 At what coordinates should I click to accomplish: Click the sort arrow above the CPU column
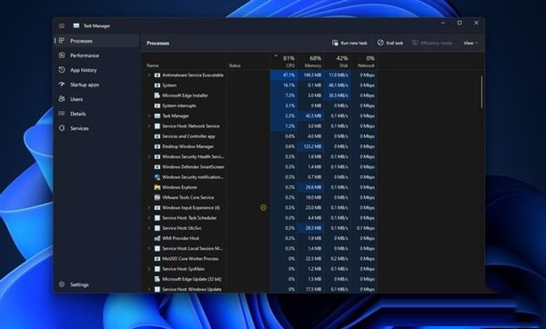click(x=276, y=55)
